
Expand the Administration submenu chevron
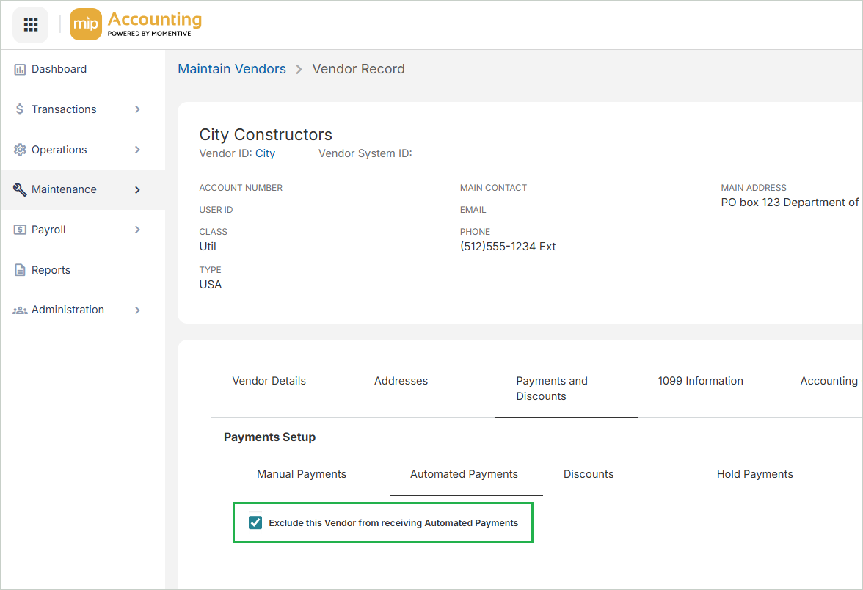click(137, 310)
